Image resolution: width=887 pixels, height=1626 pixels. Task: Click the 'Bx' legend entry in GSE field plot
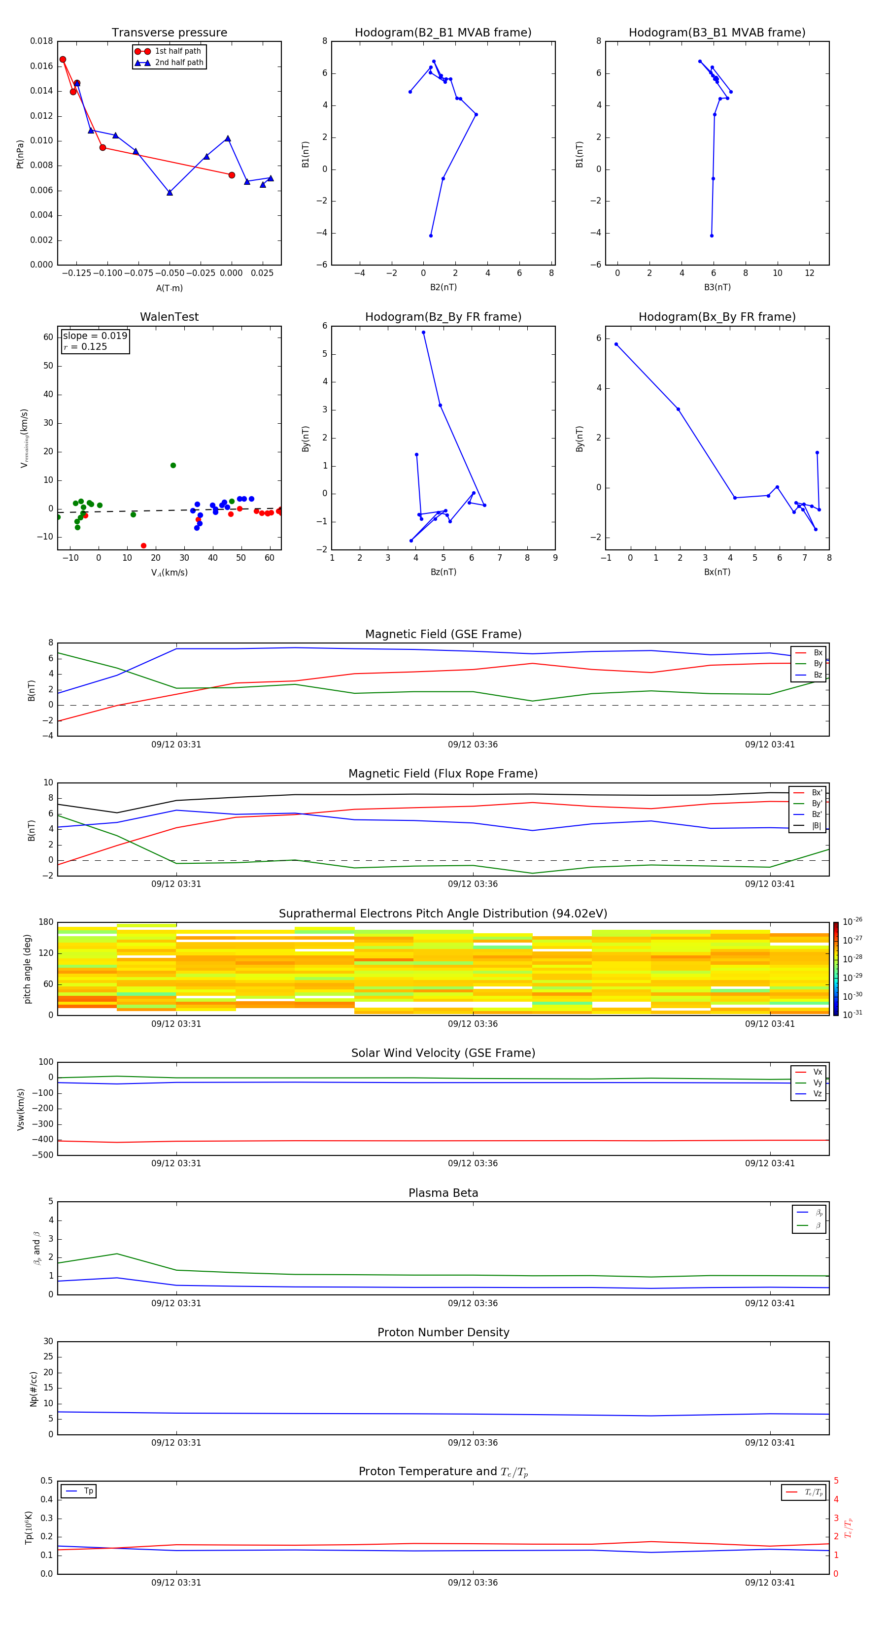point(809,653)
